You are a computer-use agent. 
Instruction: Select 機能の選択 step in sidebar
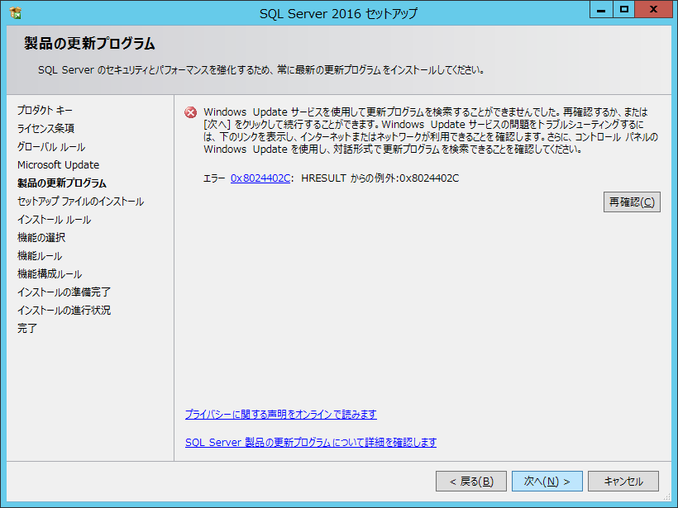pyautogui.click(x=41, y=237)
